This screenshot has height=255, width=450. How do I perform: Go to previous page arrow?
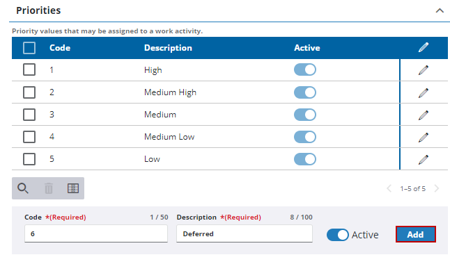pos(389,188)
